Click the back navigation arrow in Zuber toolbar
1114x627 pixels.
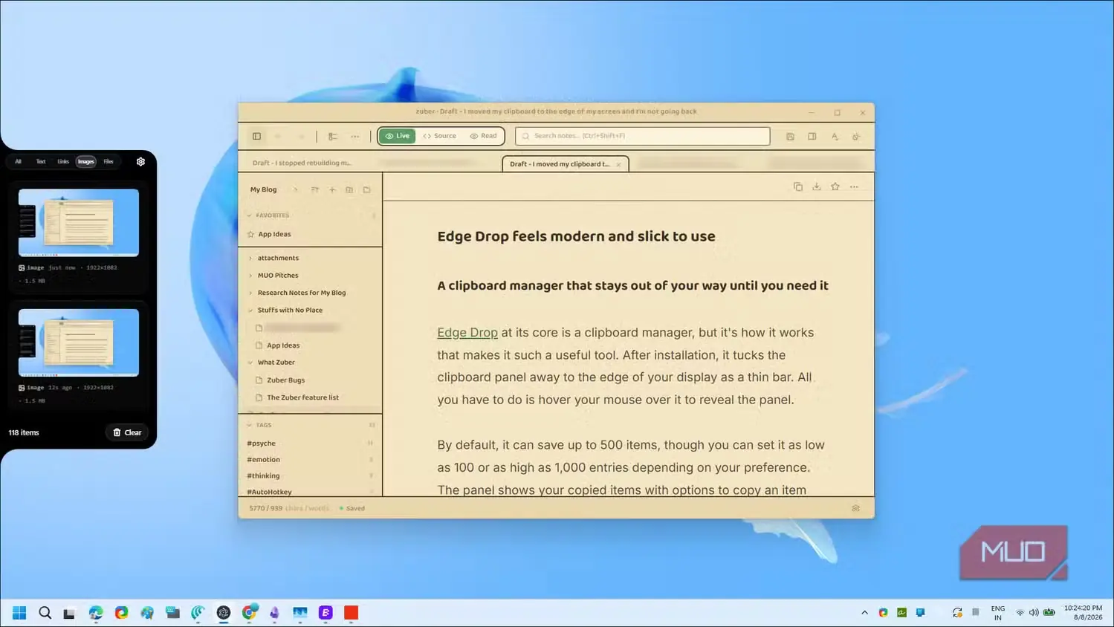click(279, 136)
